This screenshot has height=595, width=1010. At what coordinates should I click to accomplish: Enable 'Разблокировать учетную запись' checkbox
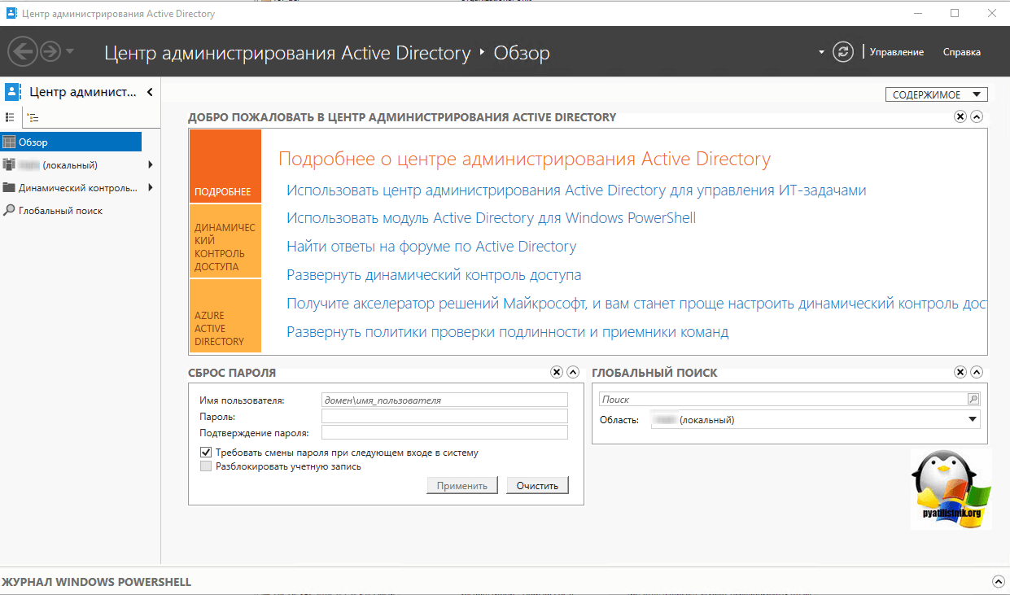pos(206,466)
